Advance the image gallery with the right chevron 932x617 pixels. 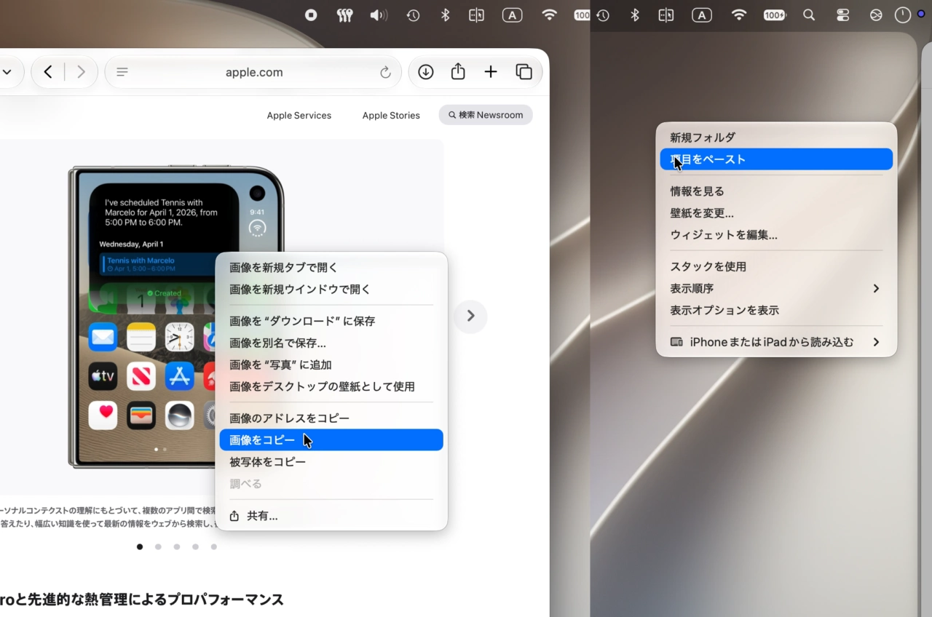coord(470,316)
